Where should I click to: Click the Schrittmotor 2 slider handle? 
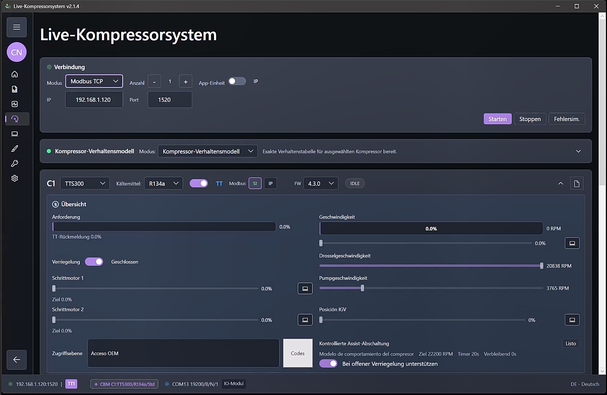pos(54,320)
